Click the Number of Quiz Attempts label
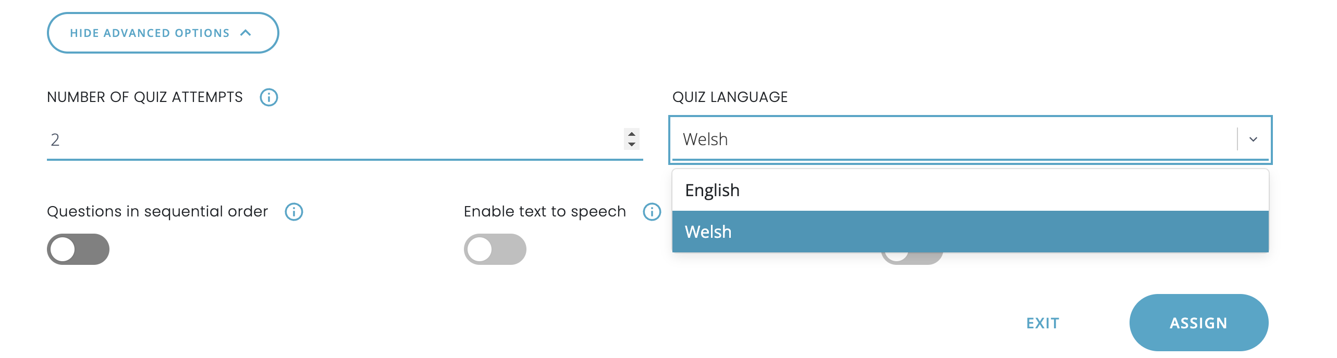Viewport: 1337px width, 358px height. (145, 97)
